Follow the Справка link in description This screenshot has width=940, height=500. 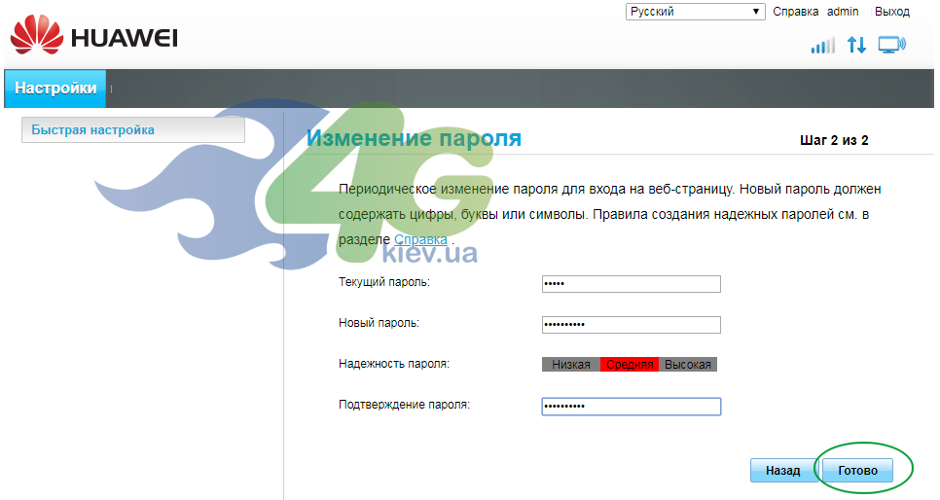(420, 240)
